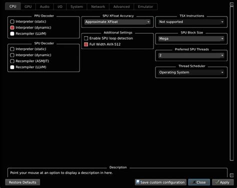Save custom configuration
This screenshot has height=188, width=237.
pyautogui.click(x=160, y=182)
